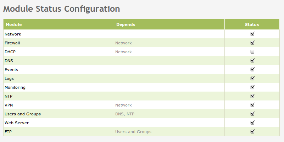Toggle the DNS module status checkbox
Viewport: 284px width, 142px height.
coord(252,61)
